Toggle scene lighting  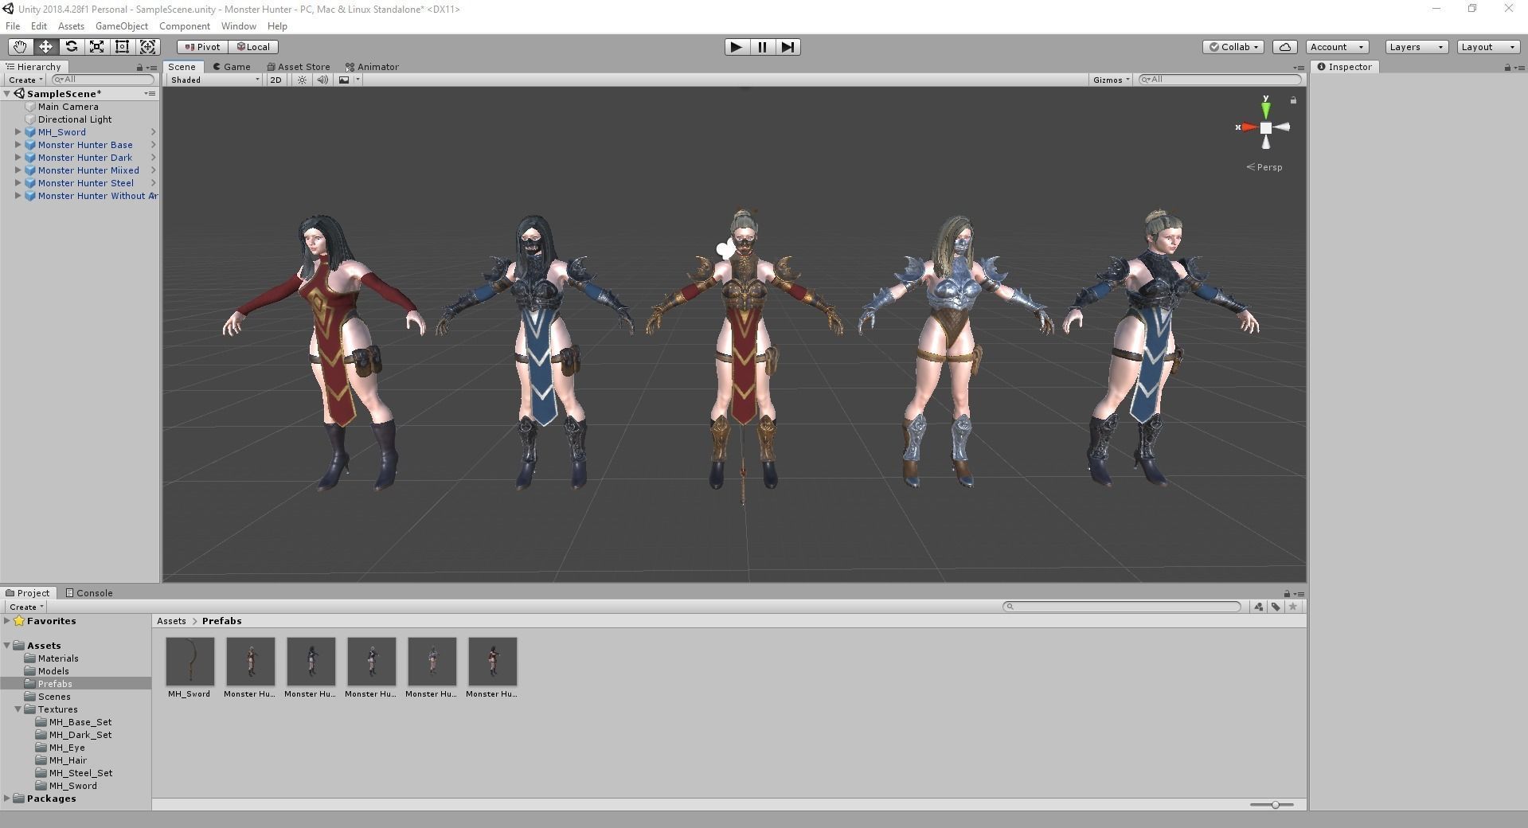tap(302, 80)
